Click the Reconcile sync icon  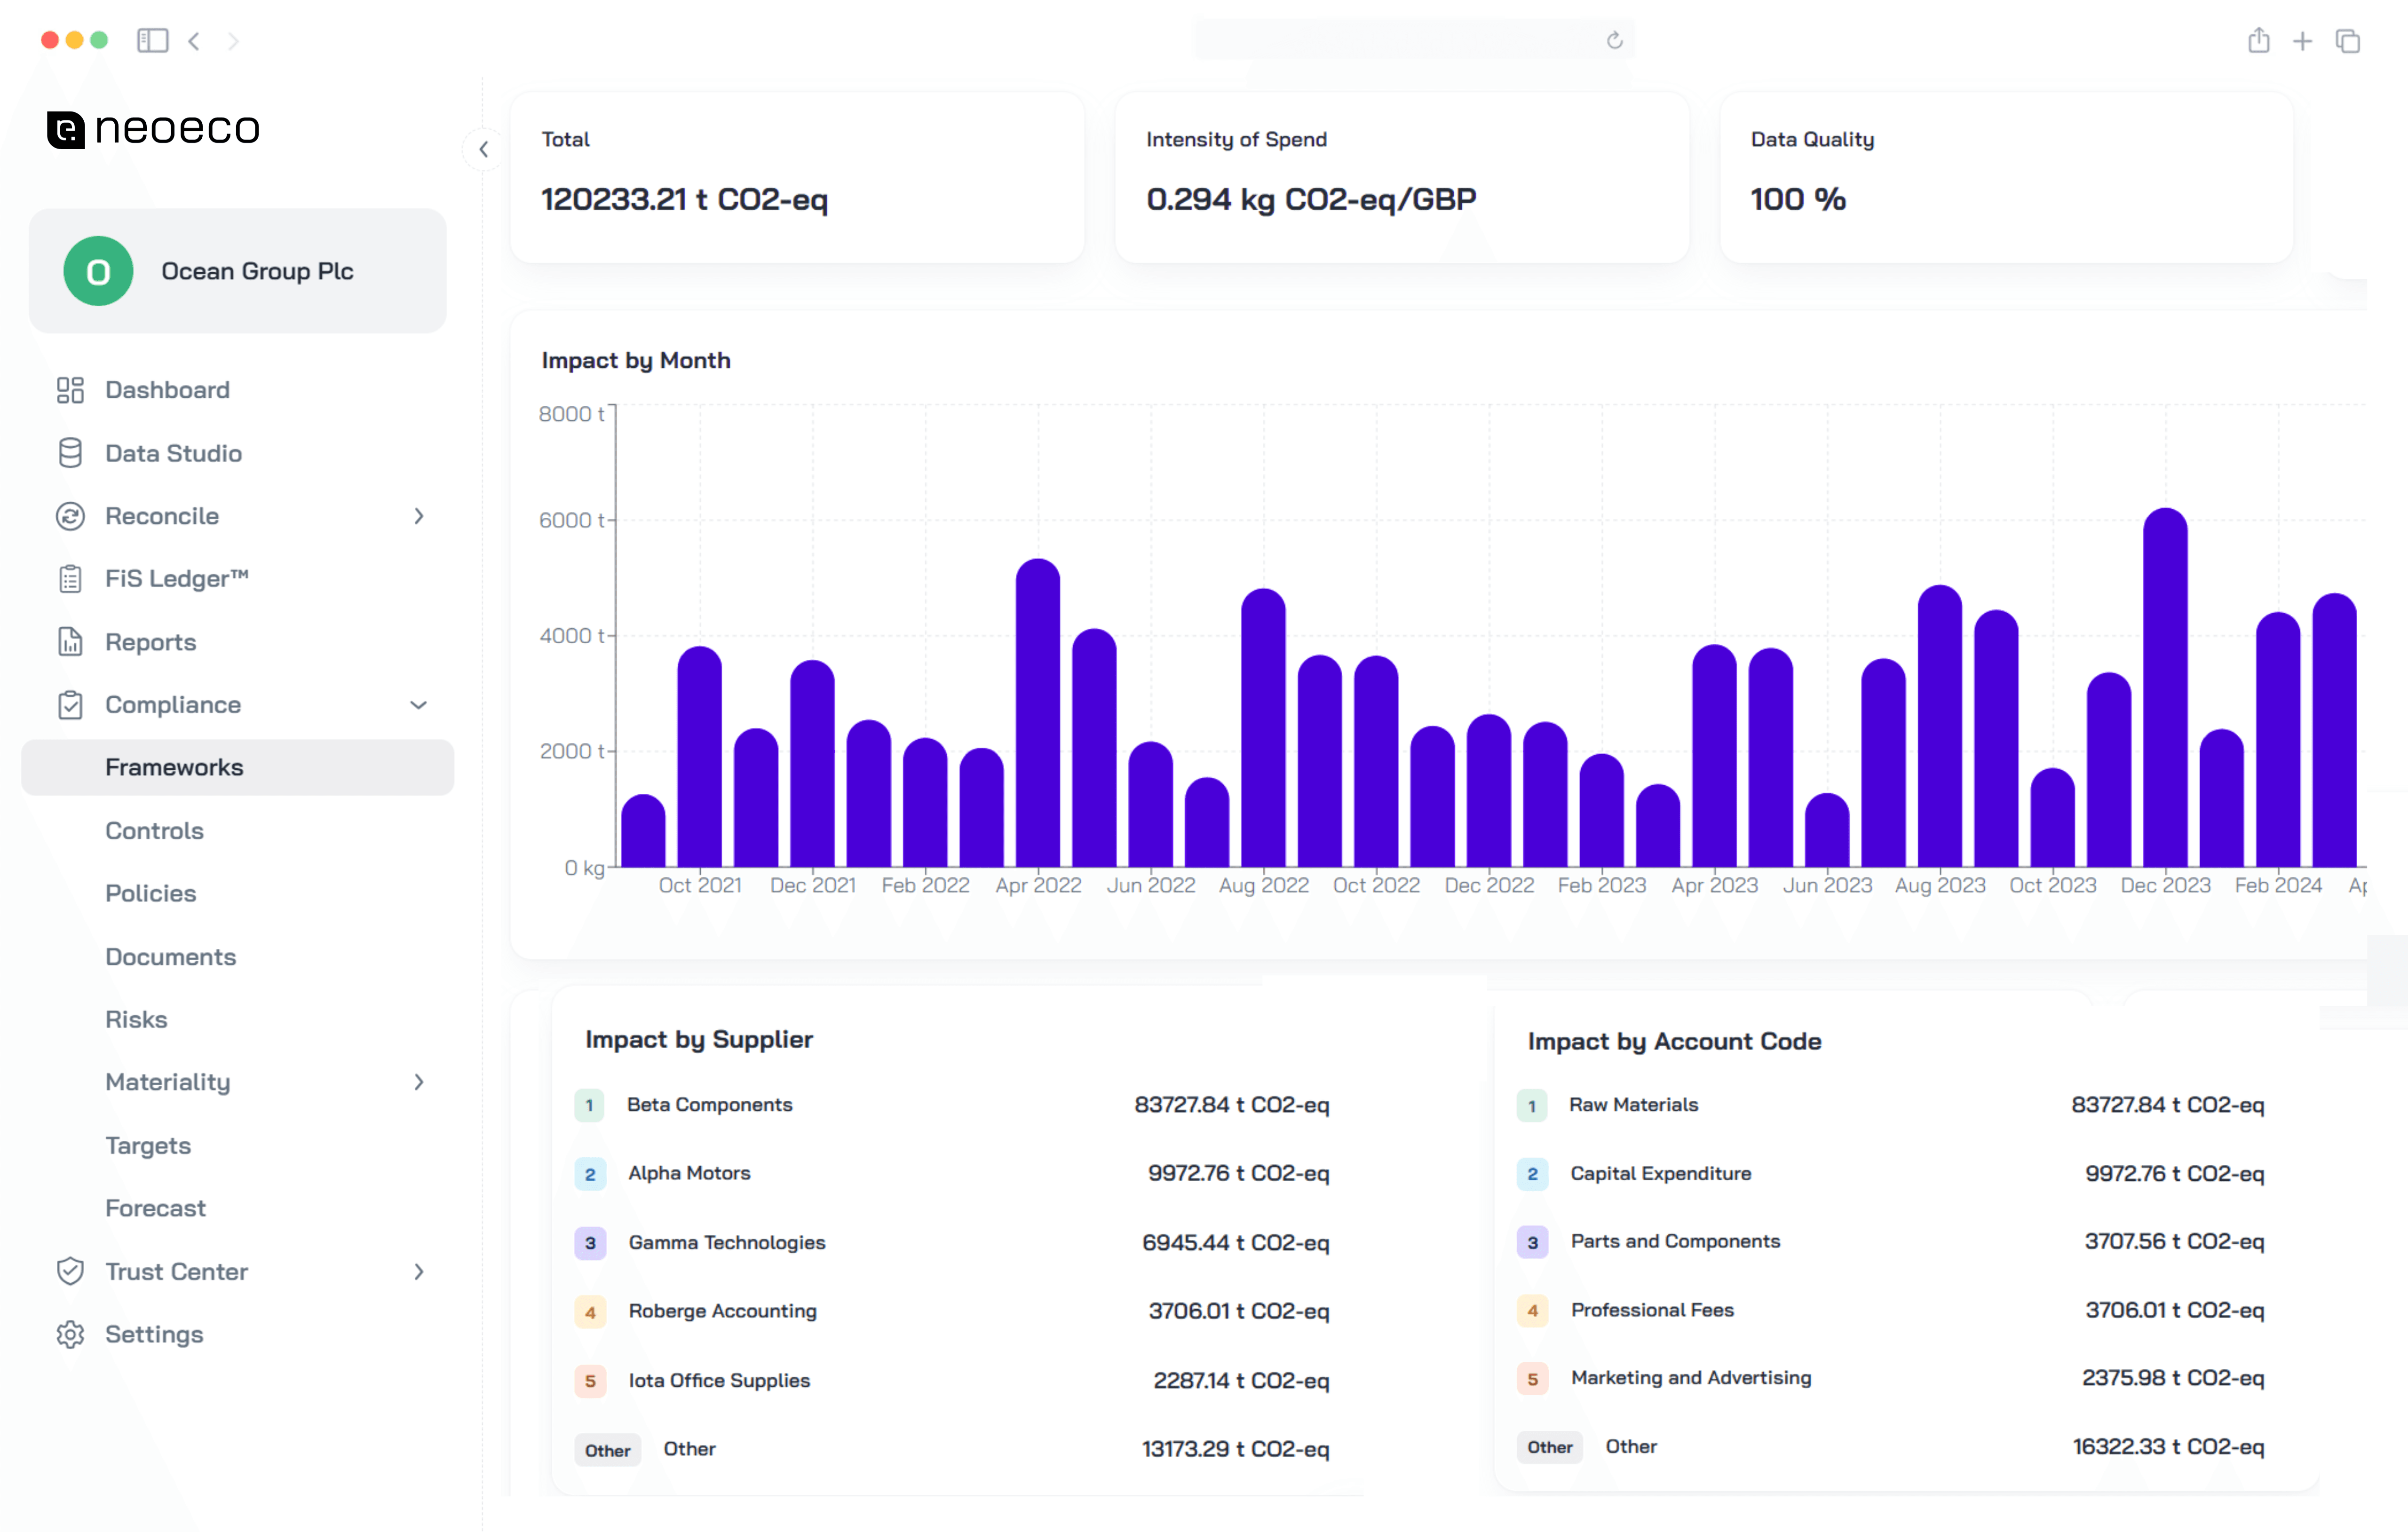[70, 516]
